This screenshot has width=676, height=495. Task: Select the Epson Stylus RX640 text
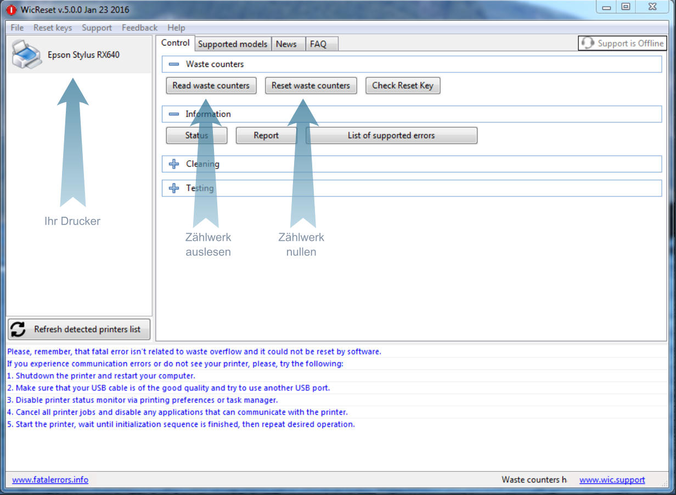(83, 55)
